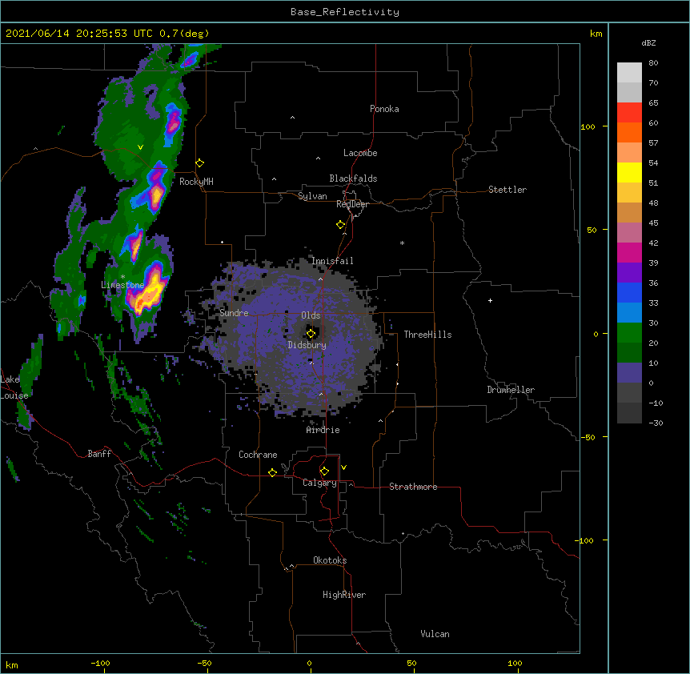Click the dark gray -10 dBZ legend swatch

(629, 393)
